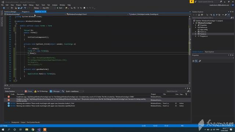
Task: Open the File menu
Action: (2, 5)
